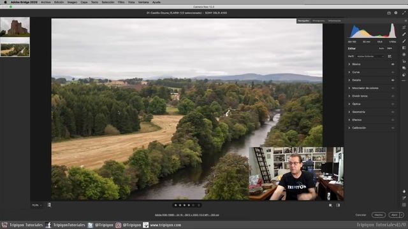Select the Graduated Filter tool
408x229 pixels.
[404, 48]
